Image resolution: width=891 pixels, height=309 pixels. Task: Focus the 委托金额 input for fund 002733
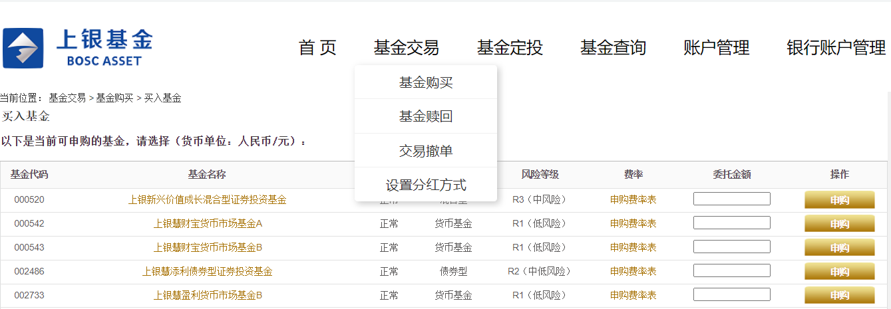pos(732,294)
